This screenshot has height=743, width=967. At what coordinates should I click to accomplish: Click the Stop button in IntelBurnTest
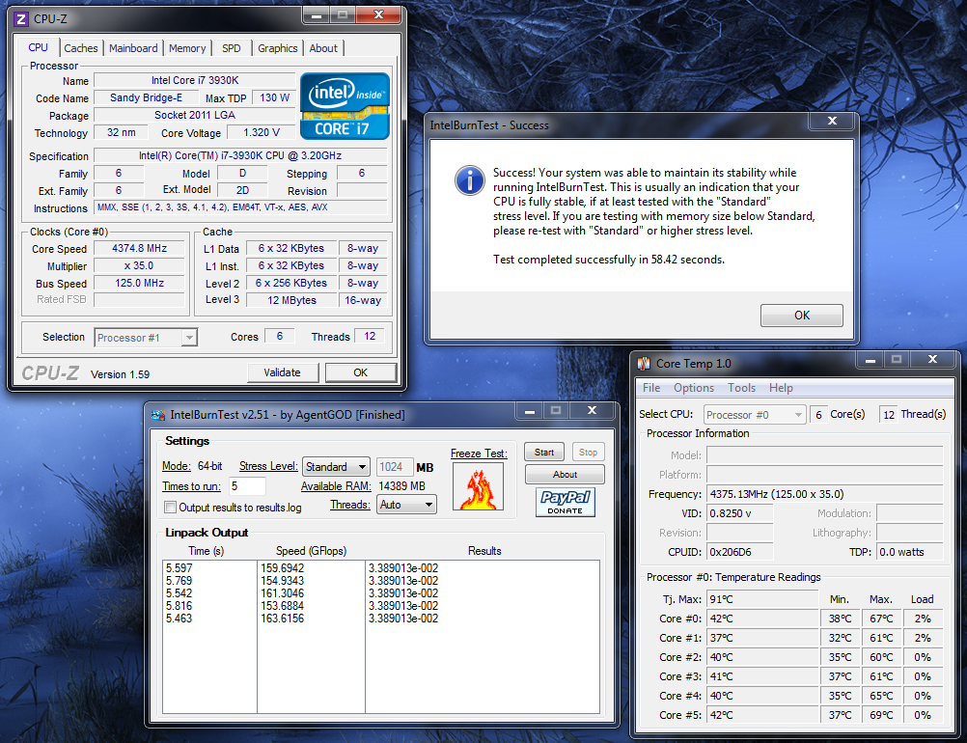(x=588, y=452)
